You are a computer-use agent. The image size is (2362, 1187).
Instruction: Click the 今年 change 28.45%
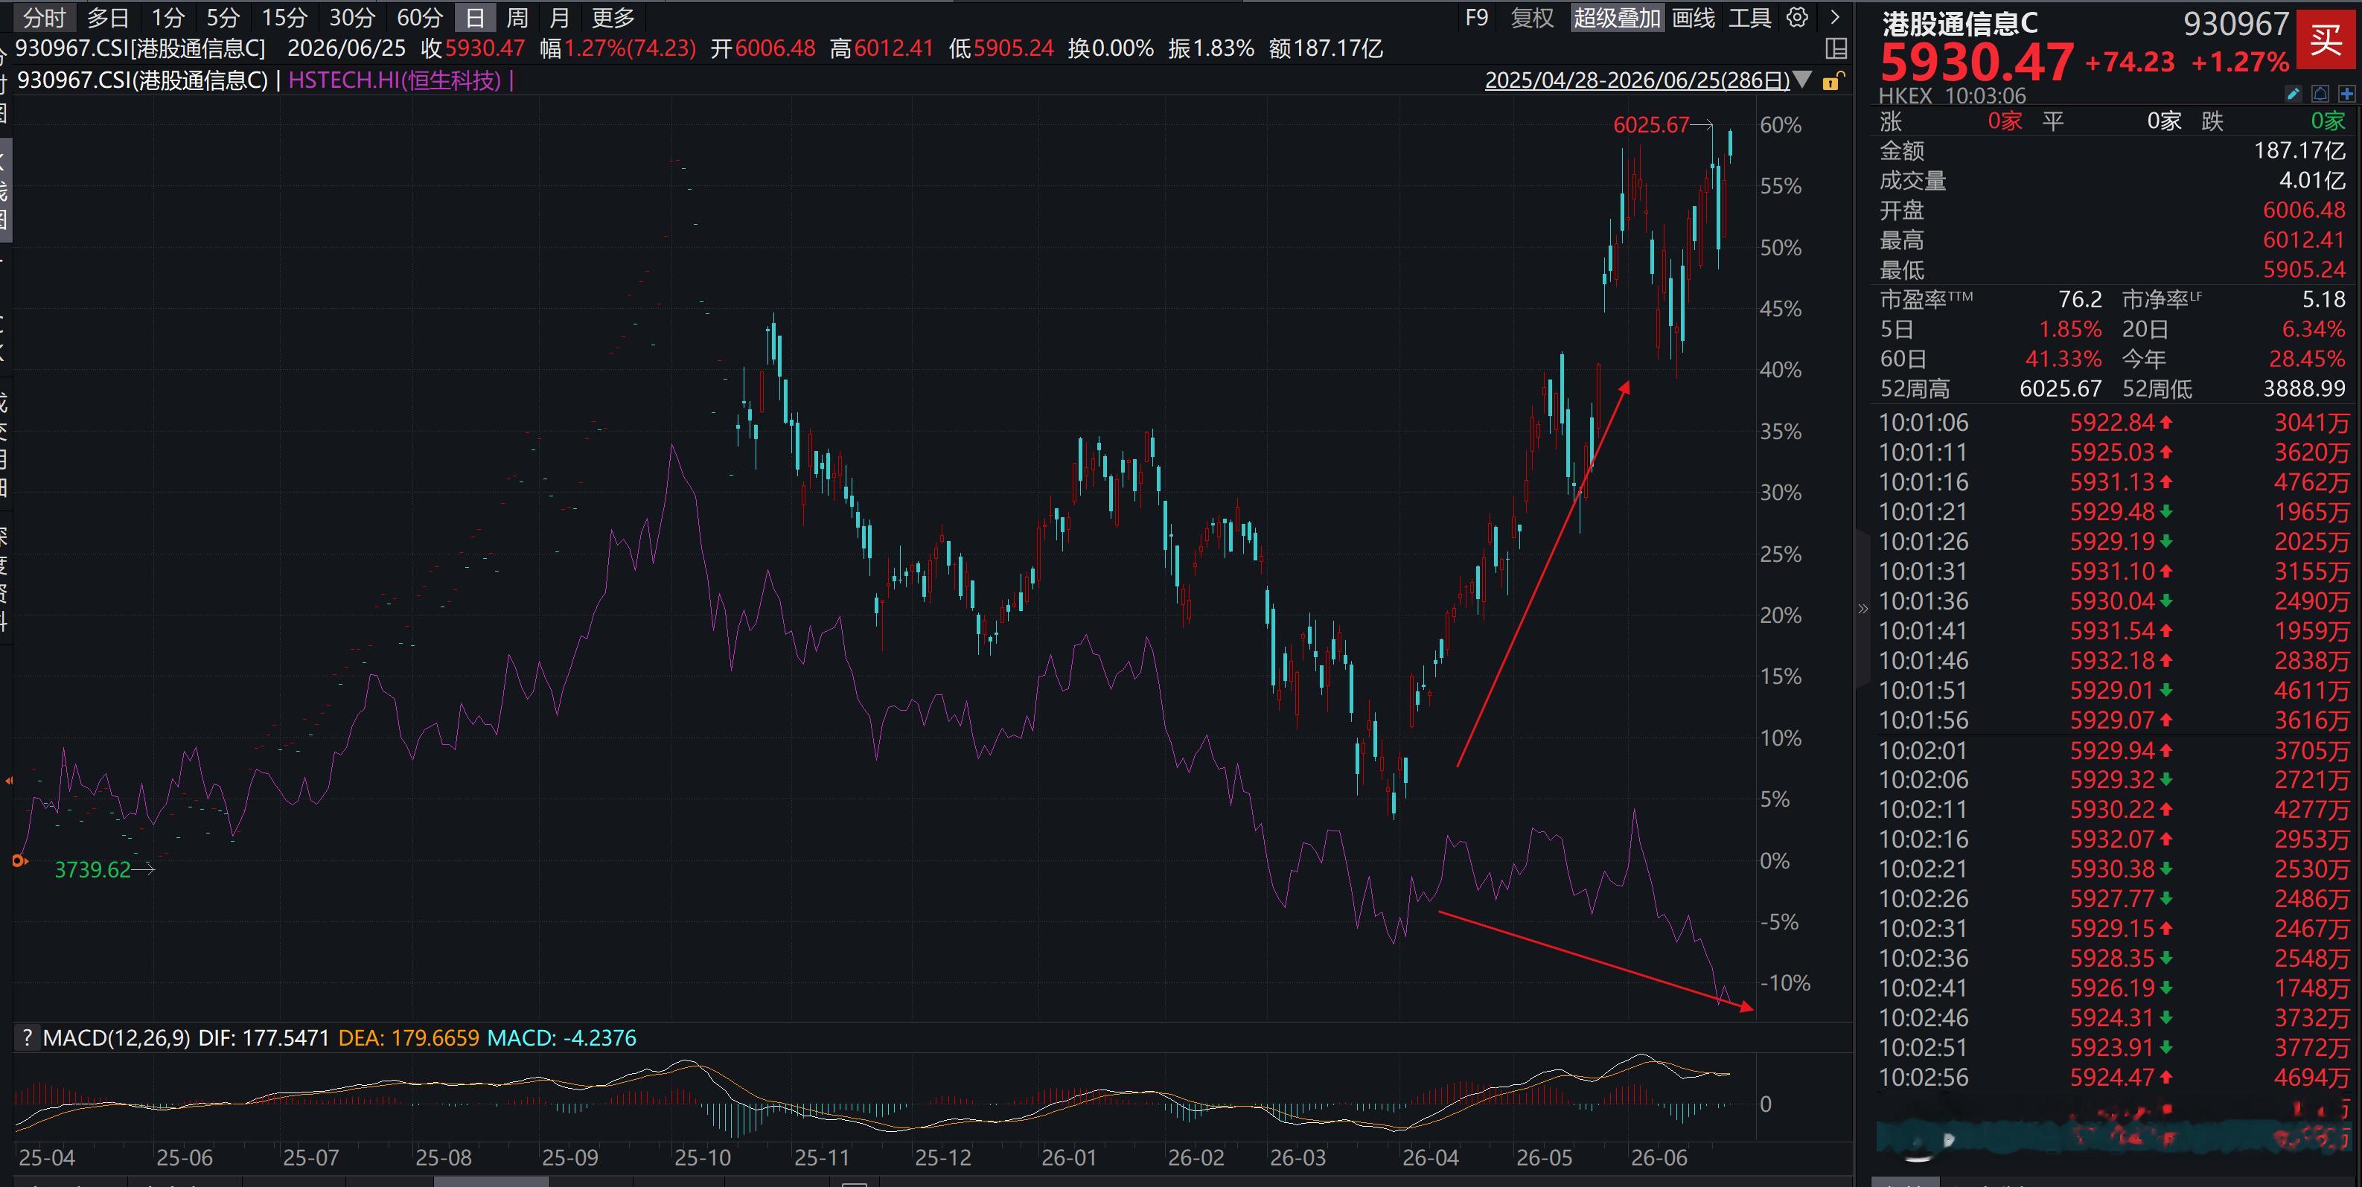coord(2307,359)
